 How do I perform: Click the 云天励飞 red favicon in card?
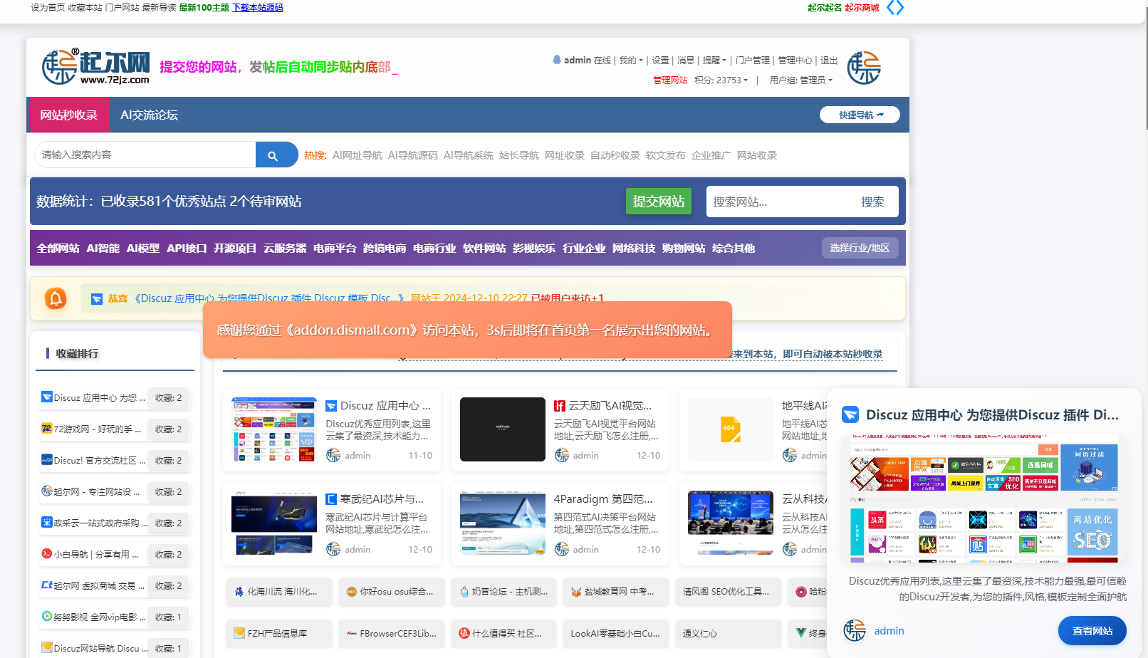click(560, 406)
